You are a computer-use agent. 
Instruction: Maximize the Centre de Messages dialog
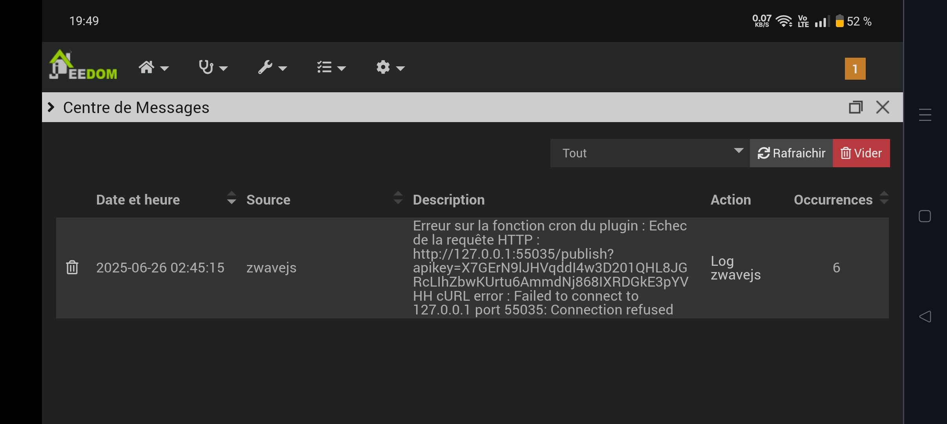[856, 107]
